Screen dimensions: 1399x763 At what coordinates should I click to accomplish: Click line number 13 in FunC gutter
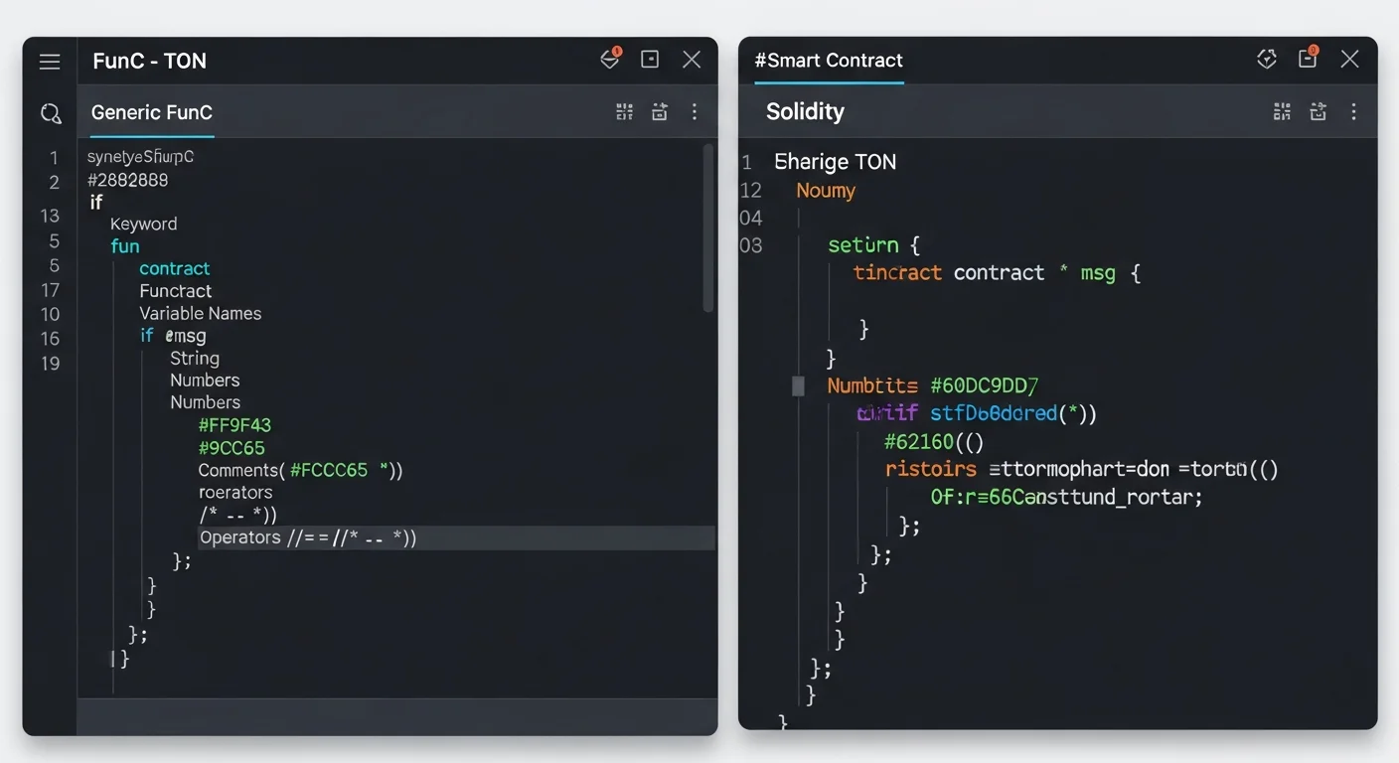(x=50, y=216)
